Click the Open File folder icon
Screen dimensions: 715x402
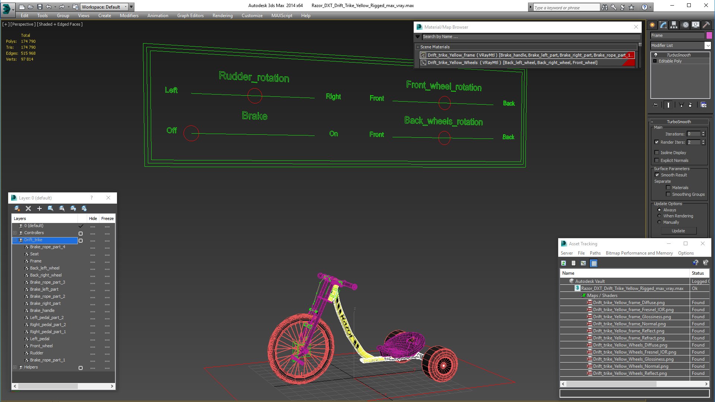point(31,7)
